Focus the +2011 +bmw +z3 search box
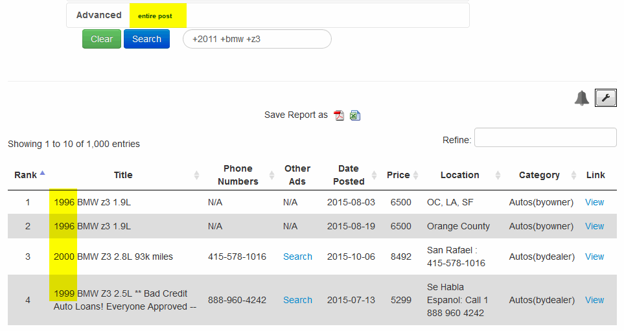The image size is (624, 331). (257, 39)
